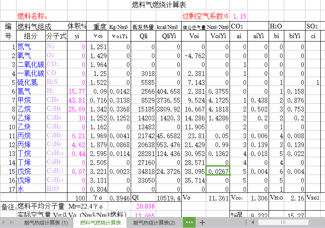This screenshot has height=228, width=325.
Task: Select the VoiYi header cell
Action: click(x=218, y=36)
